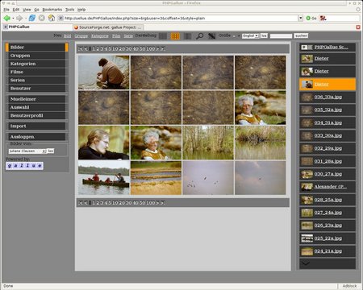Click the browser reload icon
The height and width of the screenshot is (290, 363).
point(32,18)
